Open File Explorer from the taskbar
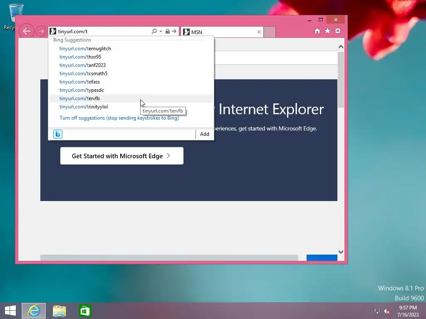This screenshot has width=426, height=319. [x=59, y=311]
